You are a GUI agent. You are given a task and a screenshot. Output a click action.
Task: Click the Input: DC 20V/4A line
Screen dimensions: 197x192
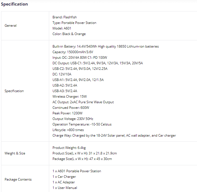[x=80, y=58]
